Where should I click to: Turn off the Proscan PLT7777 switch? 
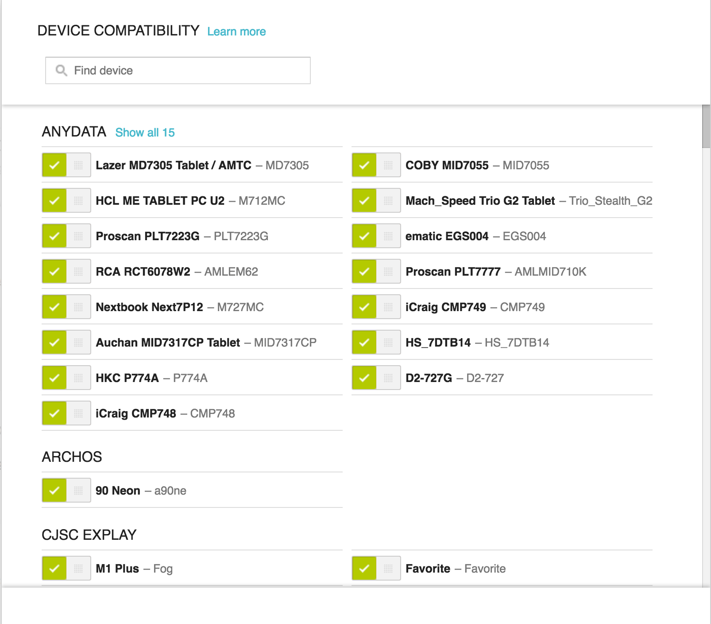coord(376,271)
